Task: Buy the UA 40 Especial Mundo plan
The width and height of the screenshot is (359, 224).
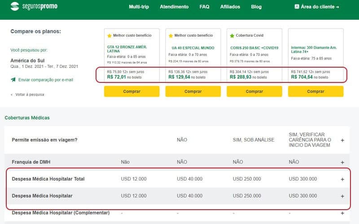Action: [x=193, y=91]
